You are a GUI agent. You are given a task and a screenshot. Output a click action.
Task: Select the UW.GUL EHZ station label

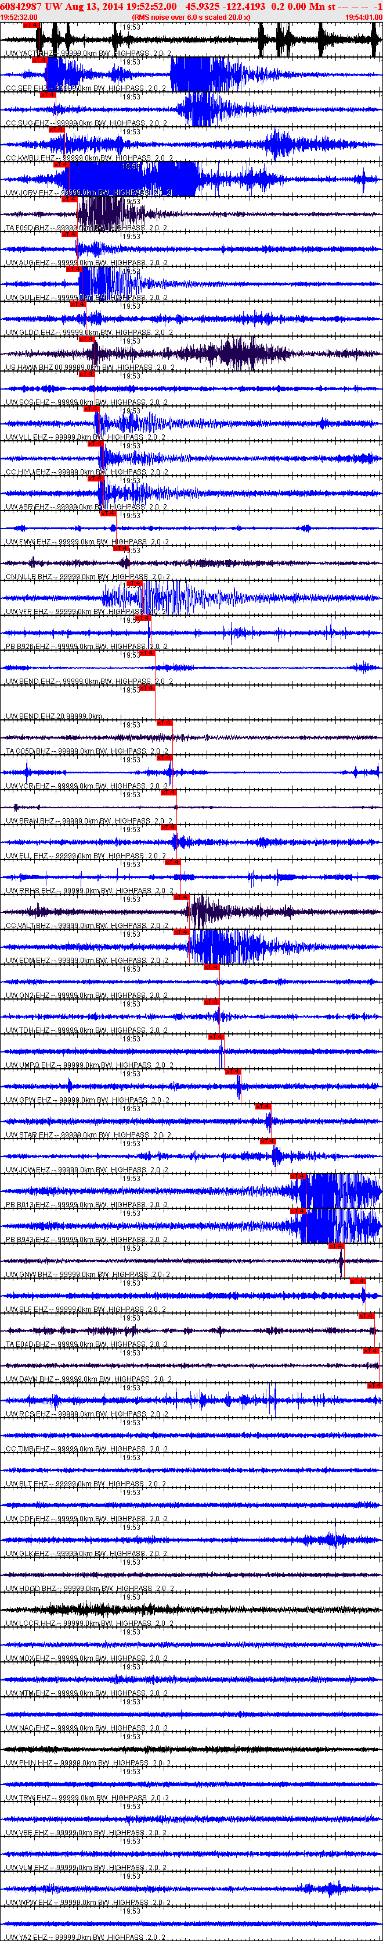point(86,298)
